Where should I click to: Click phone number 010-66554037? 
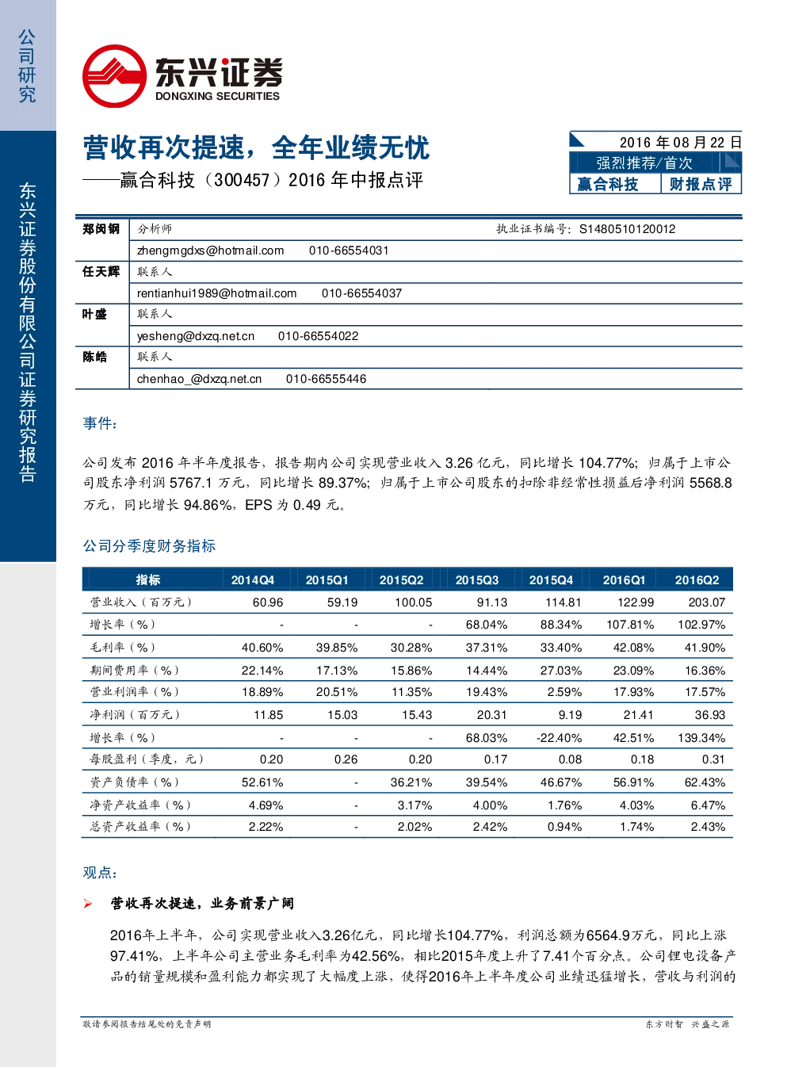[x=361, y=293]
